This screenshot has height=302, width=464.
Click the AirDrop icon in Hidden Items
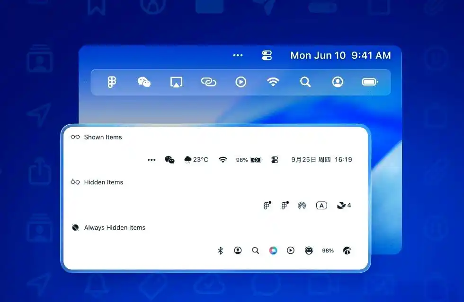[302, 206]
